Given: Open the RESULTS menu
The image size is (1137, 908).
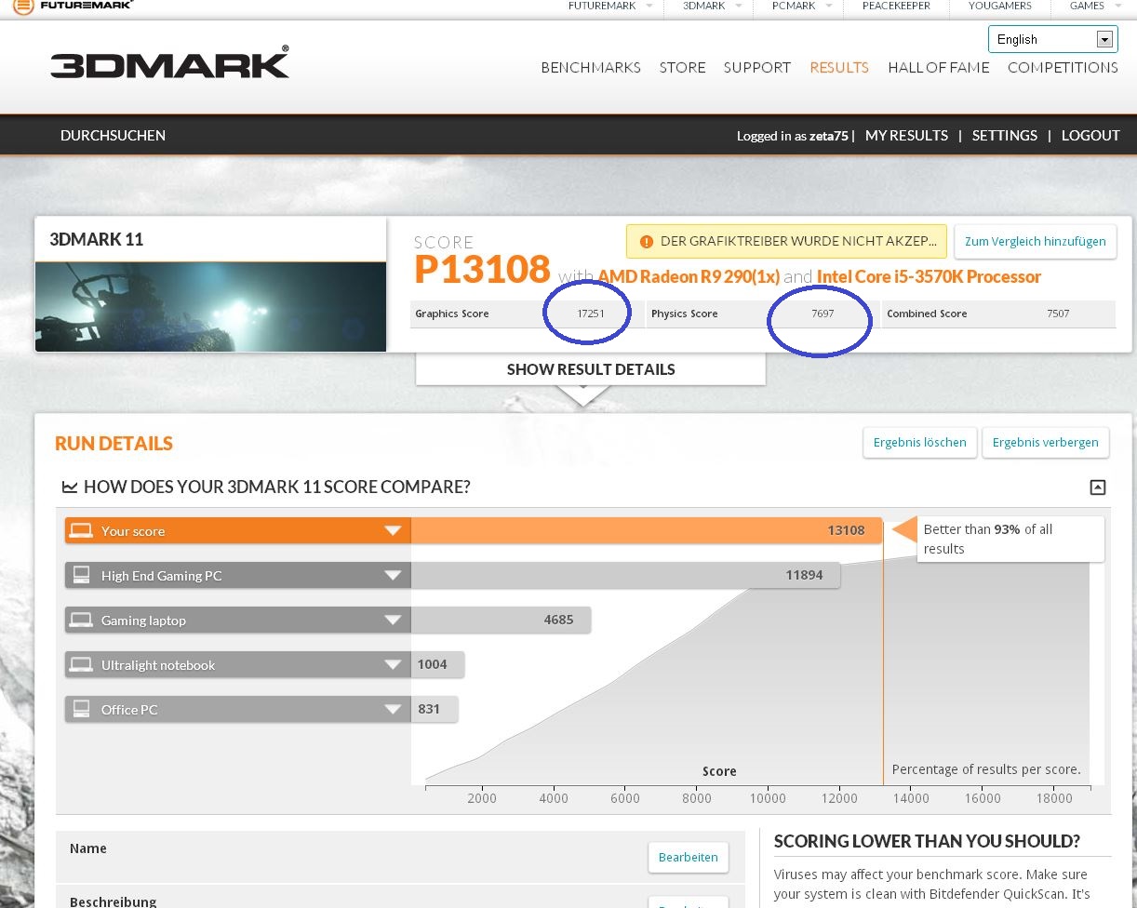Looking at the screenshot, I should tap(839, 67).
